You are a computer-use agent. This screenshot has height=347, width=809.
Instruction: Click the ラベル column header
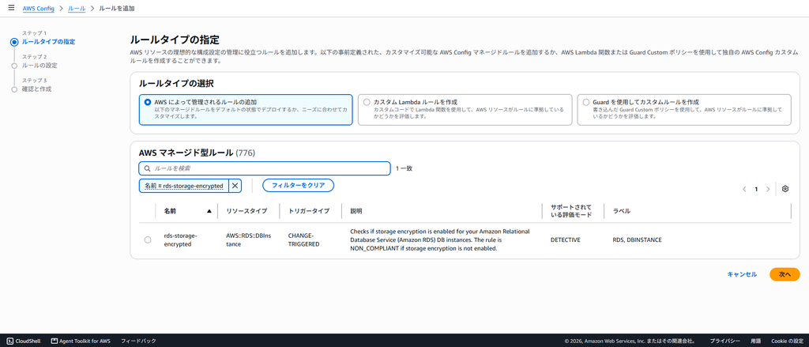[x=621, y=211]
